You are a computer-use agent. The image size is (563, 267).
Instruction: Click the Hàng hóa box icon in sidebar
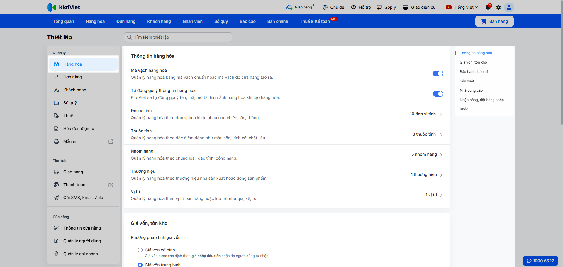pos(56,64)
